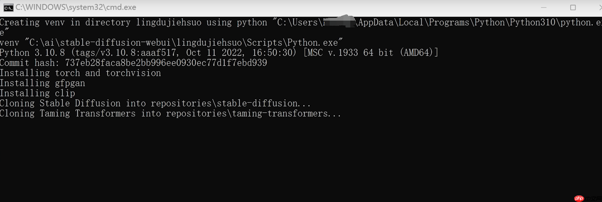Click the '[MSC v.1933 64 bit (AMD64)]' text
This screenshot has width=602, height=202.
tap(371, 53)
